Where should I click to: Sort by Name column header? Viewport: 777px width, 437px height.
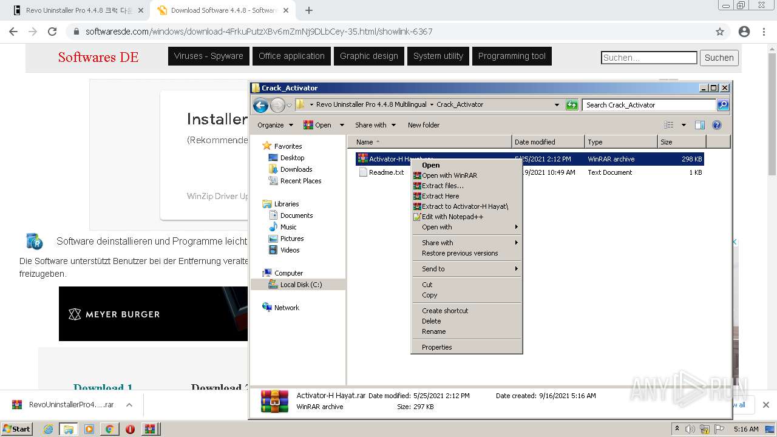coord(429,142)
